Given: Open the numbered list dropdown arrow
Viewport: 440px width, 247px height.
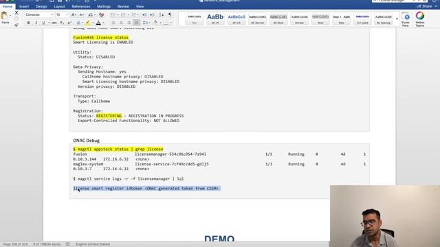Looking at the screenshot, I should click(129, 14).
